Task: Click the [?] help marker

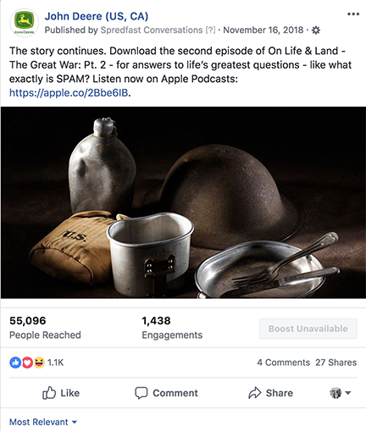Action: tap(210, 30)
